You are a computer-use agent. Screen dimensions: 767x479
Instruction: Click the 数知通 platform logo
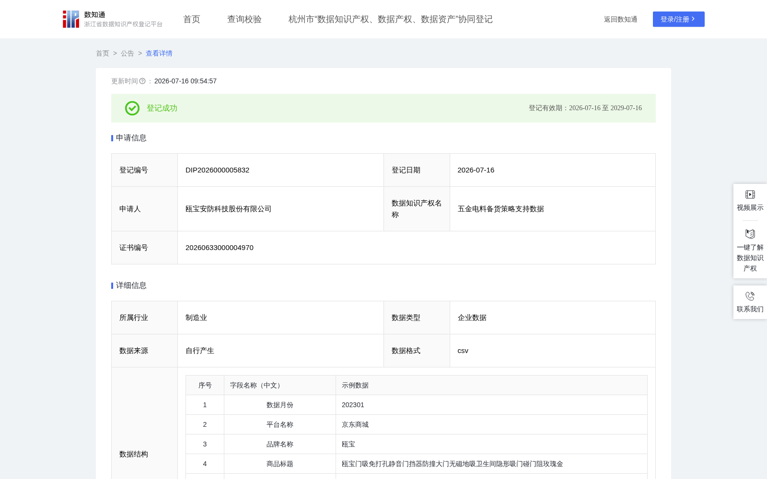(113, 19)
